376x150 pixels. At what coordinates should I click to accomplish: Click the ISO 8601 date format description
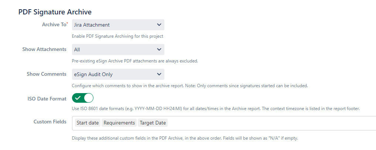215,109
